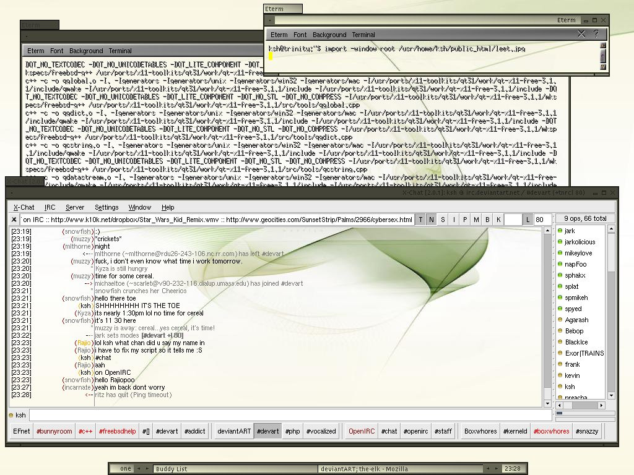This screenshot has height=475, width=634.
Task: Toggle the B (ban list) mode button
Action: (487, 220)
